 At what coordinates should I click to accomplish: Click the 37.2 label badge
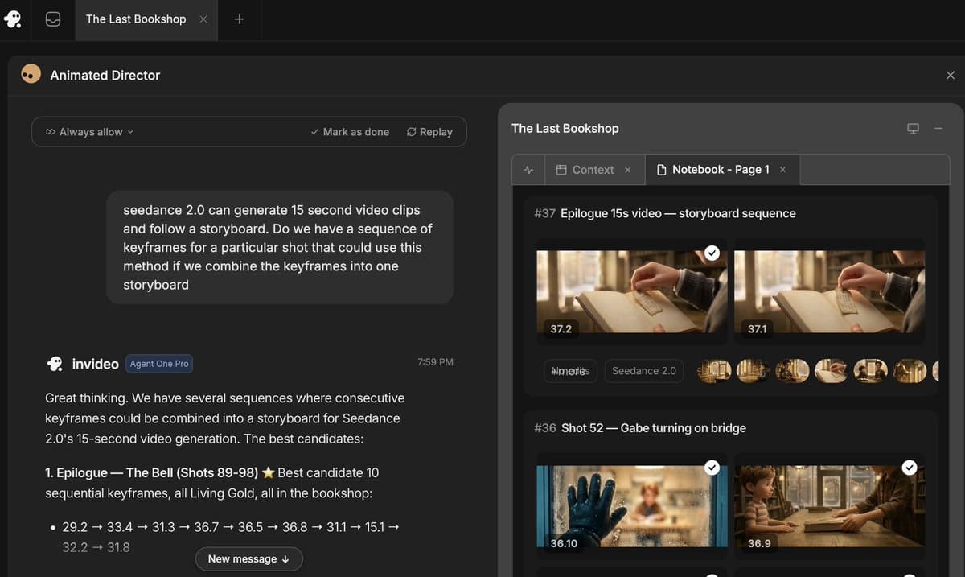561,329
